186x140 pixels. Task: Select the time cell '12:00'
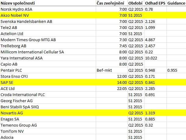pos(112,77)
